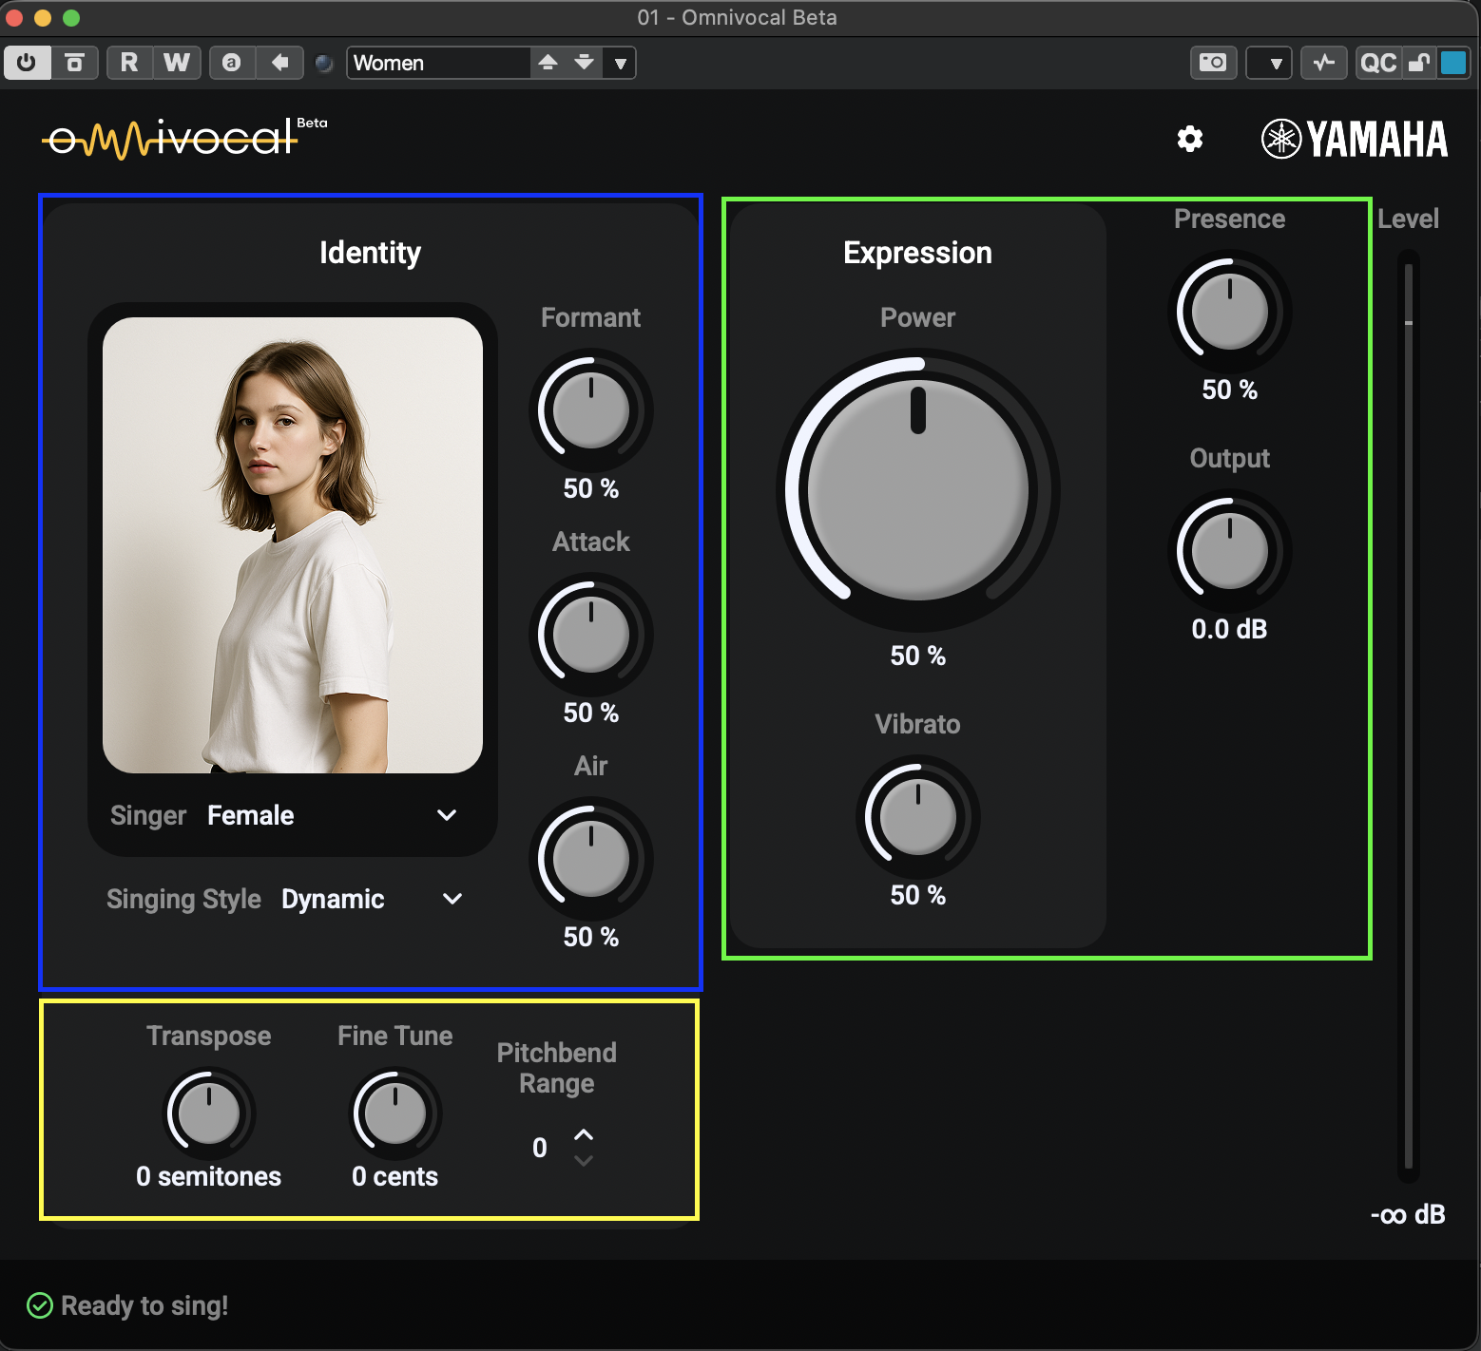The image size is (1481, 1351).
Task: Load the previous preset with up arrow
Action: click(548, 63)
